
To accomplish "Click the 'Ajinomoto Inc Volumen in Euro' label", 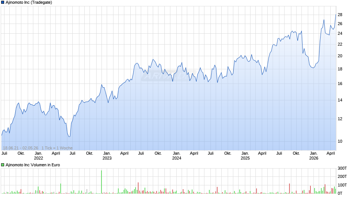I will tap(33, 165).
